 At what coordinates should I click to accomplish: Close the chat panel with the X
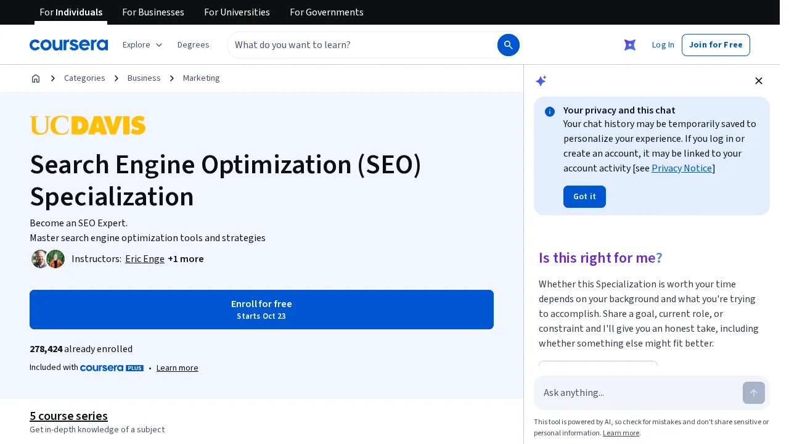tap(759, 81)
